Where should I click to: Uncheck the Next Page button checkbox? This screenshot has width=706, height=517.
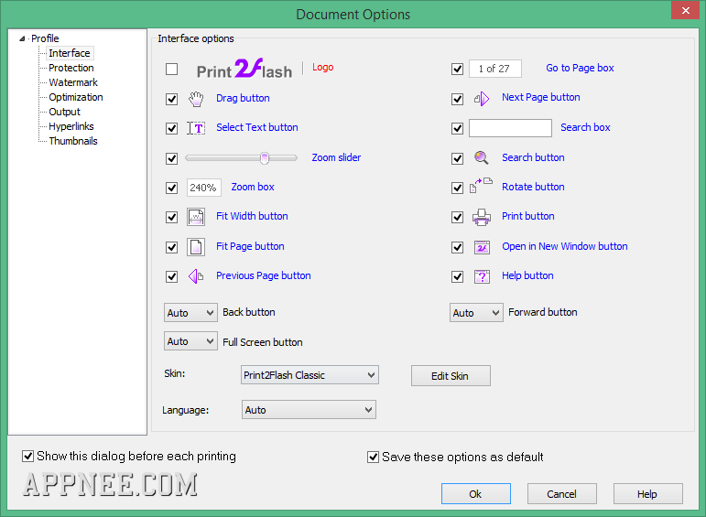coord(458,99)
